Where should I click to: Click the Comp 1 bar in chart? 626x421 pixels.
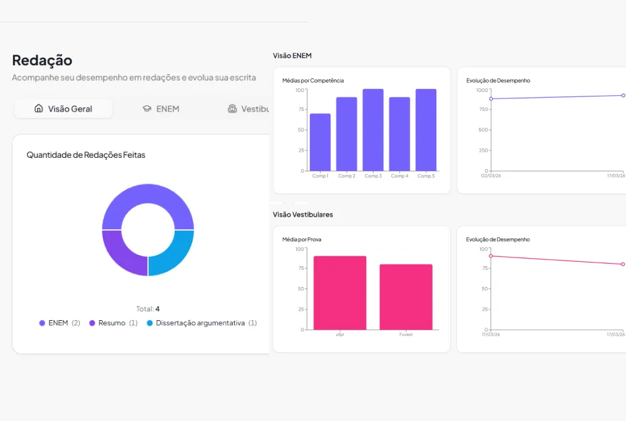(x=320, y=142)
